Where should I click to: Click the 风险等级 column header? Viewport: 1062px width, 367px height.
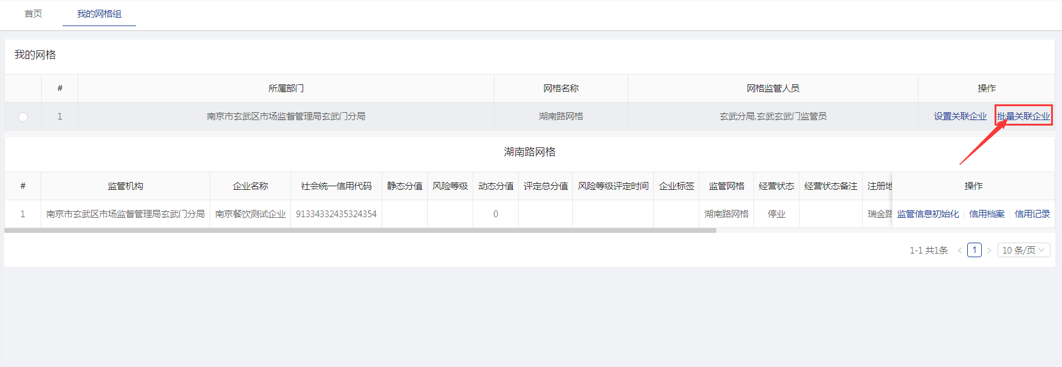(x=450, y=186)
